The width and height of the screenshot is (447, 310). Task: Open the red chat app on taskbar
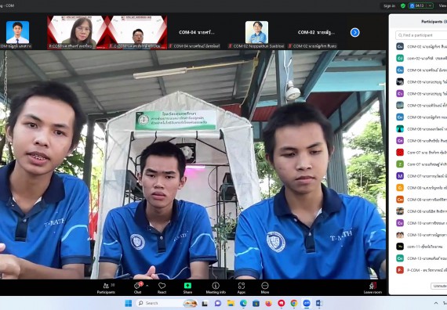click(281, 304)
